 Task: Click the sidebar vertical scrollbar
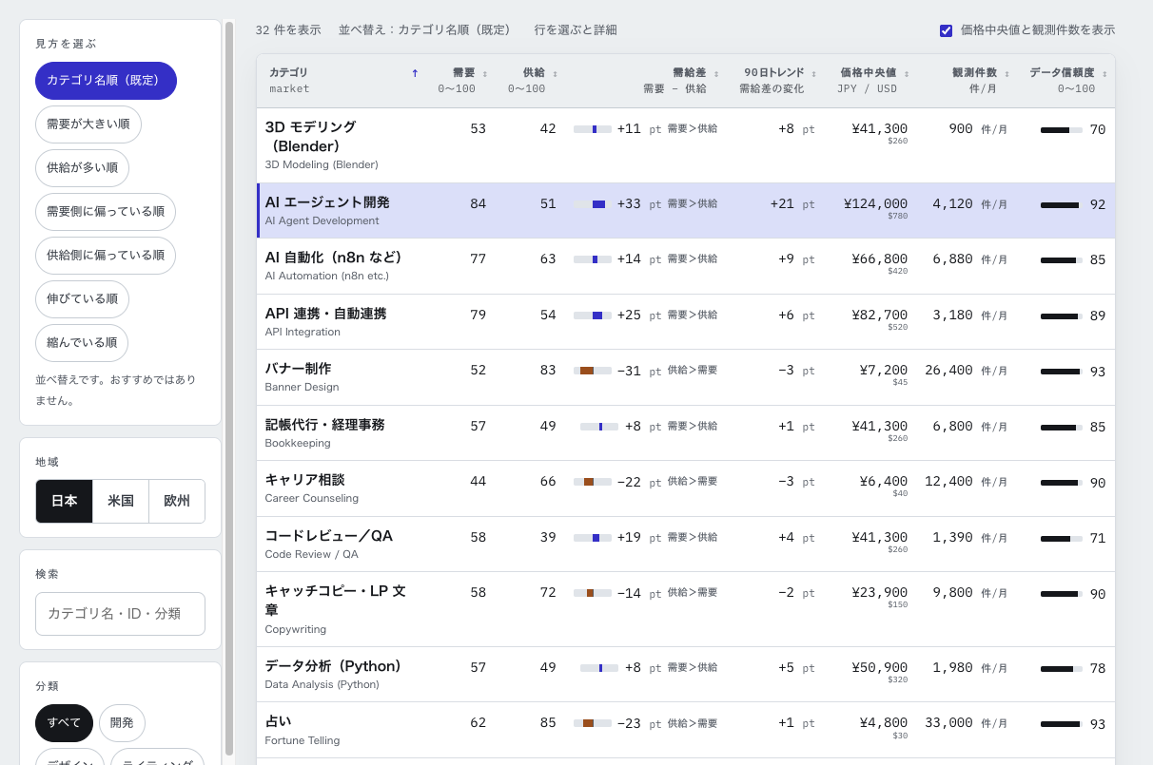point(228,388)
